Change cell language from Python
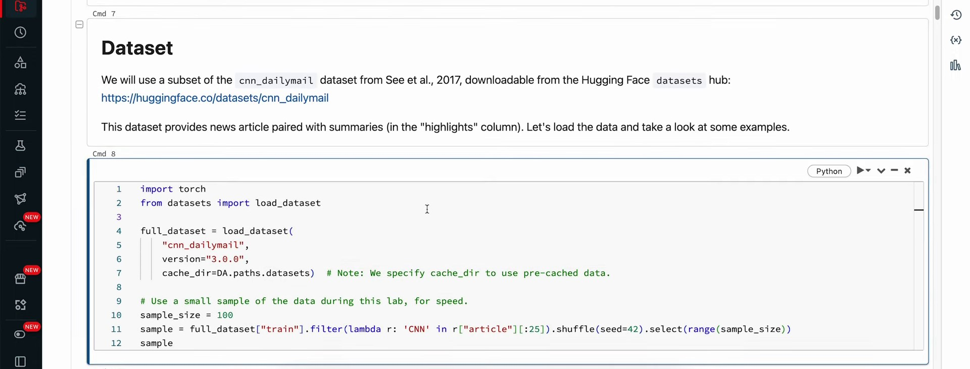Viewport: 970px width, 369px height. click(x=829, y=171)
